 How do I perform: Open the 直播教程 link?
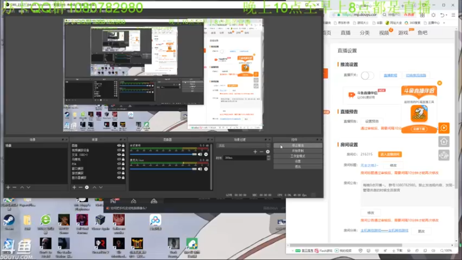390,76
